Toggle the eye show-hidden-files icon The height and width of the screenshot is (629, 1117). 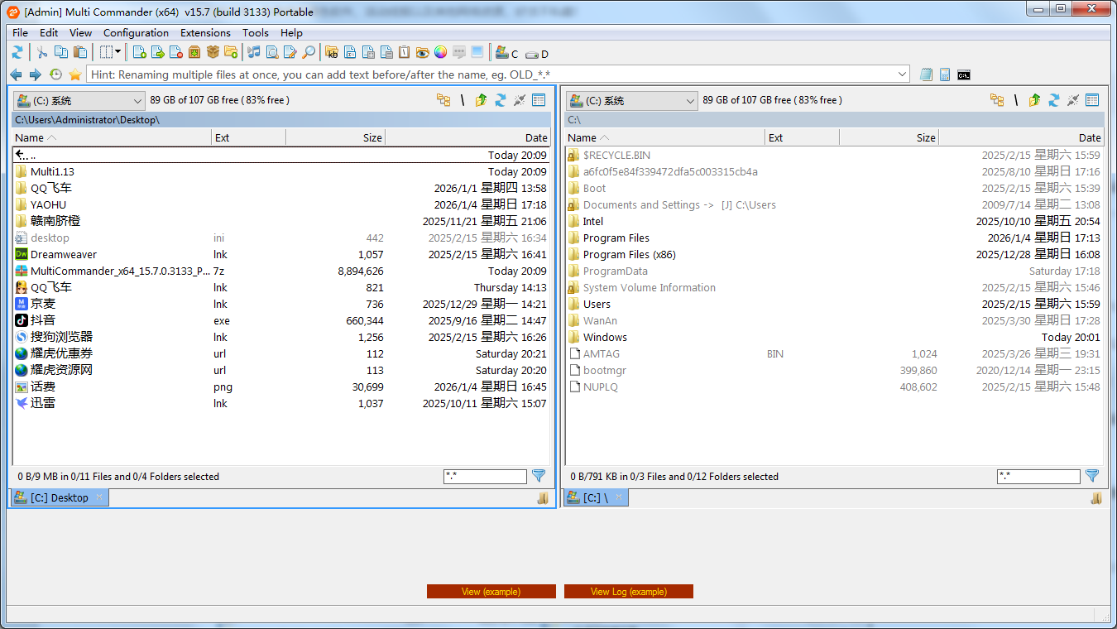[x=422, y=53]
